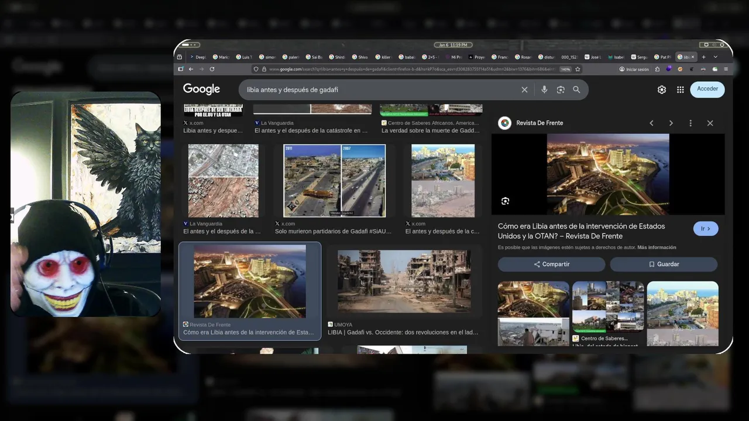Click the Compartir button
This screenshot has height=421, width=749.
click(x=551, y=264)
